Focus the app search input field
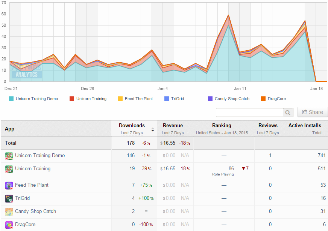This screenshot has height=231, width=328. coord(249,112)
